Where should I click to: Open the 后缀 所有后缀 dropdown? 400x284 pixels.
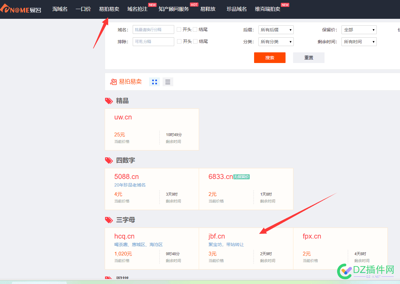point(276,30)
